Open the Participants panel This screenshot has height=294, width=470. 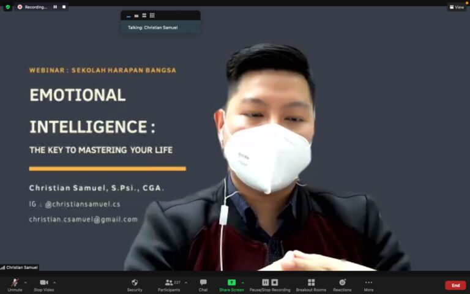click(x=169, y=282)
